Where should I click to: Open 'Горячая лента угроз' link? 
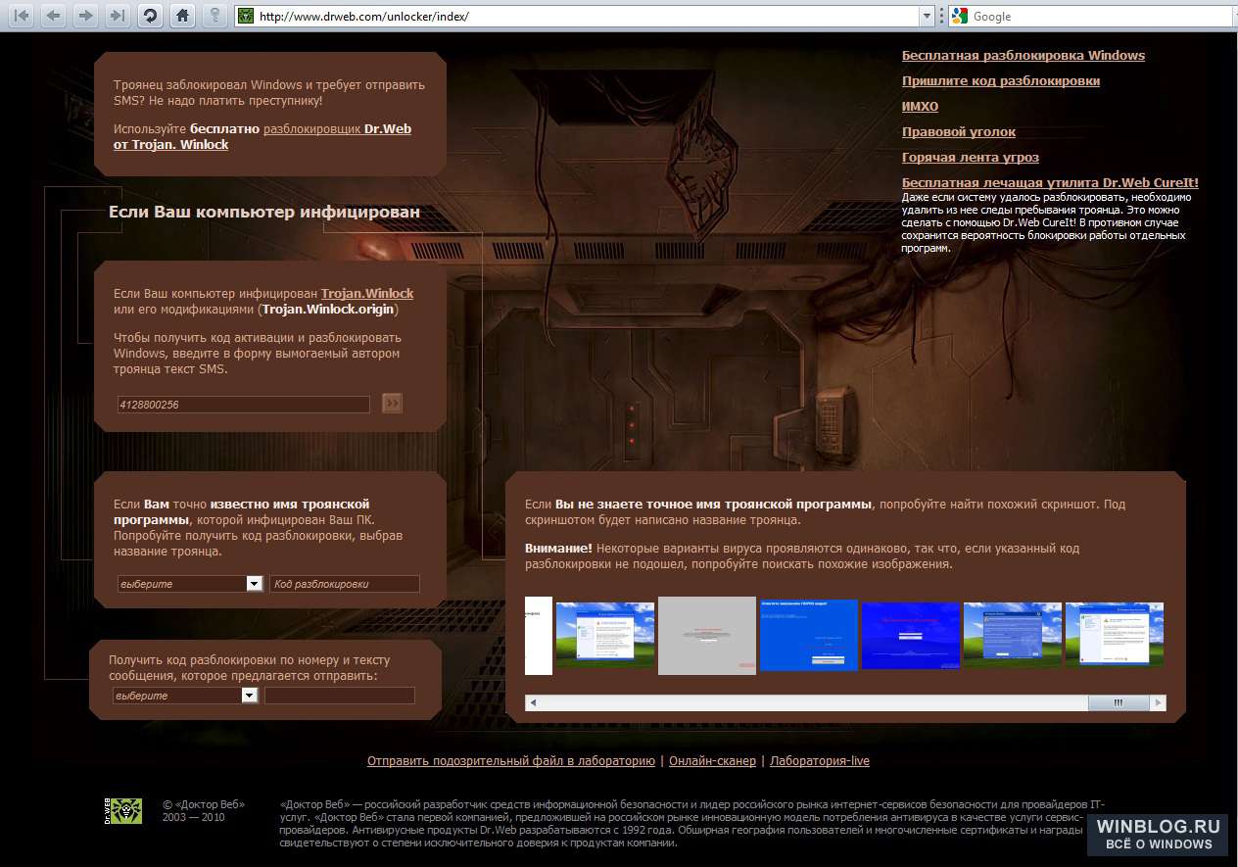point(971,157)
